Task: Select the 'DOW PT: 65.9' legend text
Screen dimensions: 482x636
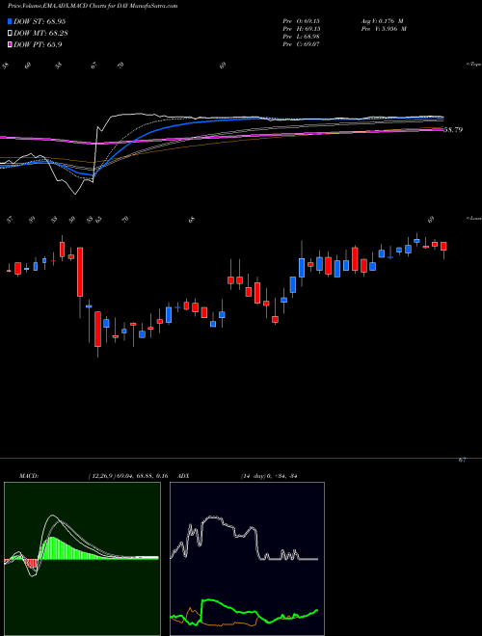Action: point(38,44)
